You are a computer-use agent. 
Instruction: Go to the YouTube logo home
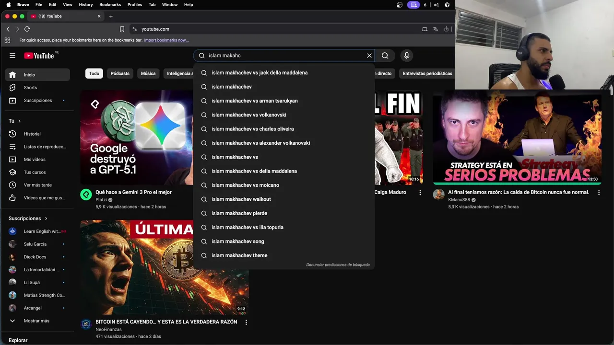[x=39, y=56]
